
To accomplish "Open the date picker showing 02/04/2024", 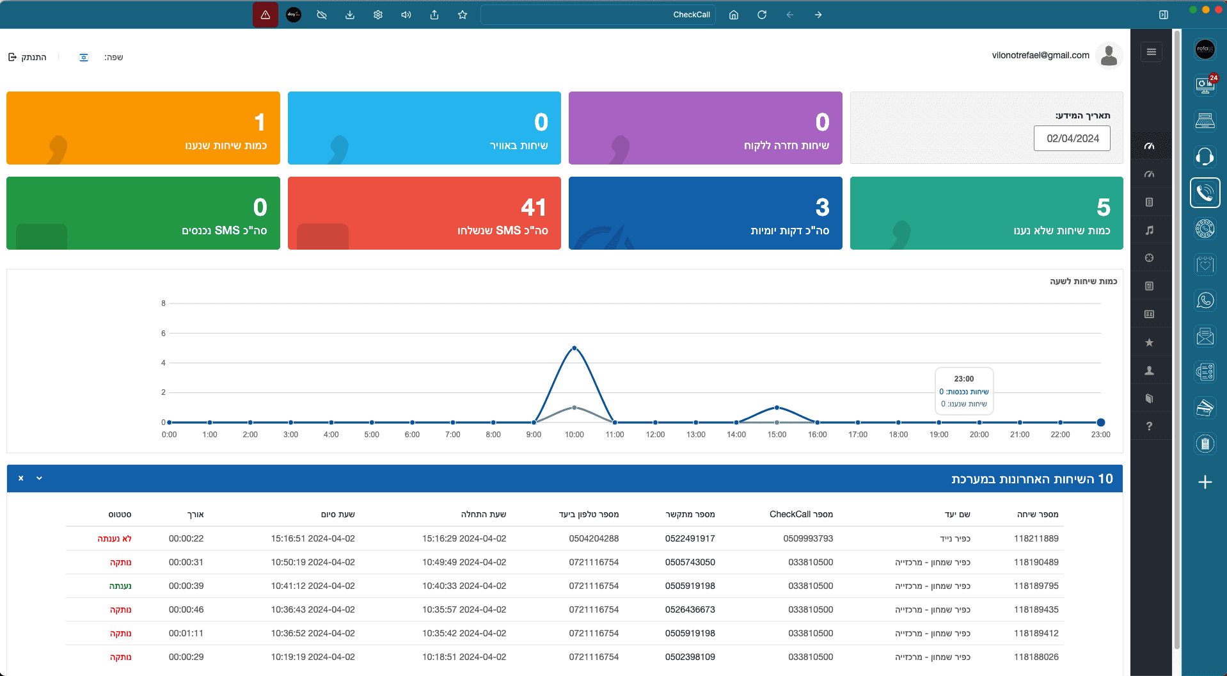I will [x=1072, y=138].
